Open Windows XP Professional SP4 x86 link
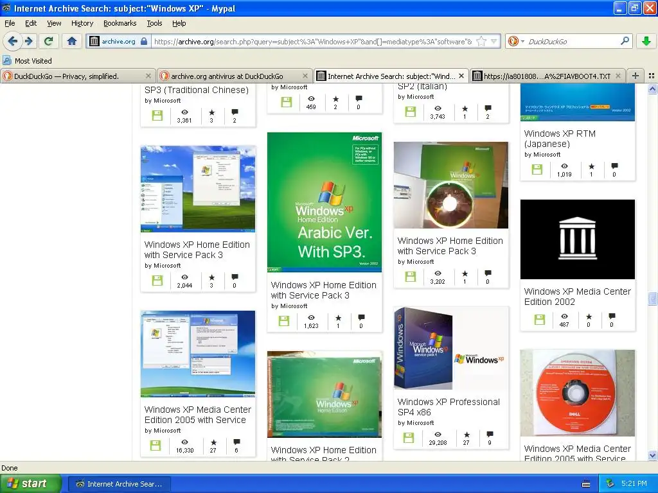Image resolution: width=658 pixels, height=493 pixels. pos(449,407)
